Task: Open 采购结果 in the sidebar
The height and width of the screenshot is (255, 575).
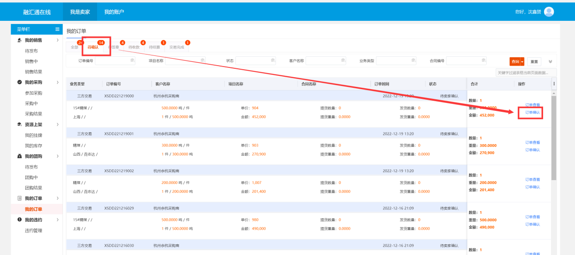Action: pos(34,114)
